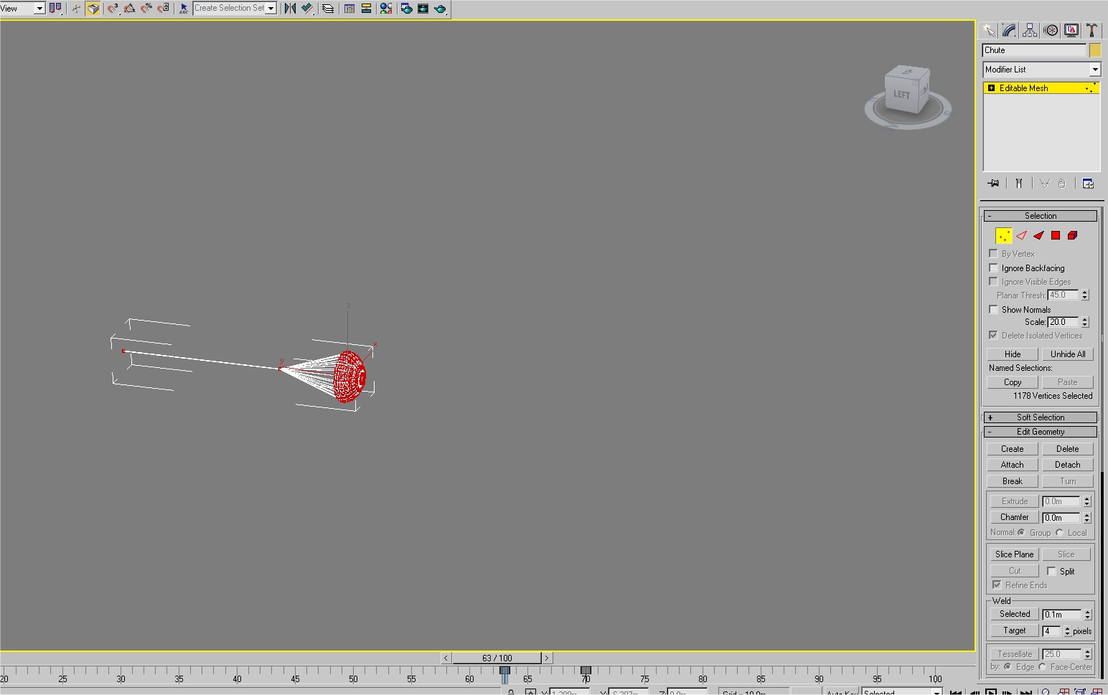Click the Detach button
The width and height of the screenshot is (1108, 695).
(1068, 465)
